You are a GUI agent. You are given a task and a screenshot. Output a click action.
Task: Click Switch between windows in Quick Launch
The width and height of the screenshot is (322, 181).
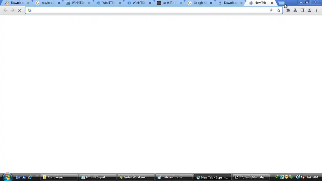(x=24, y=177)
